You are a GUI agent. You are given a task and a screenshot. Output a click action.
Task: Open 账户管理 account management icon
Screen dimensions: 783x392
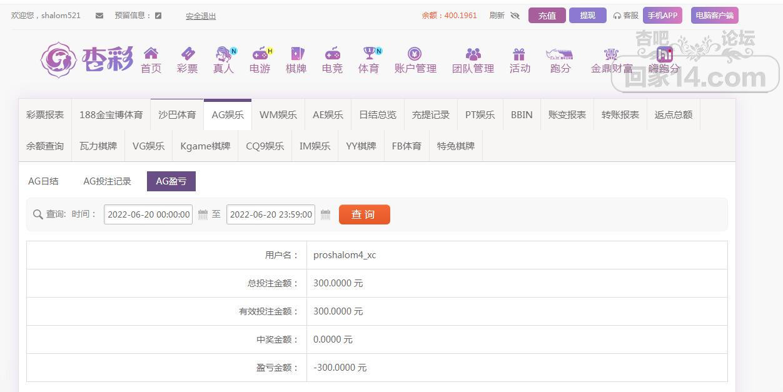tap(415, 54)
